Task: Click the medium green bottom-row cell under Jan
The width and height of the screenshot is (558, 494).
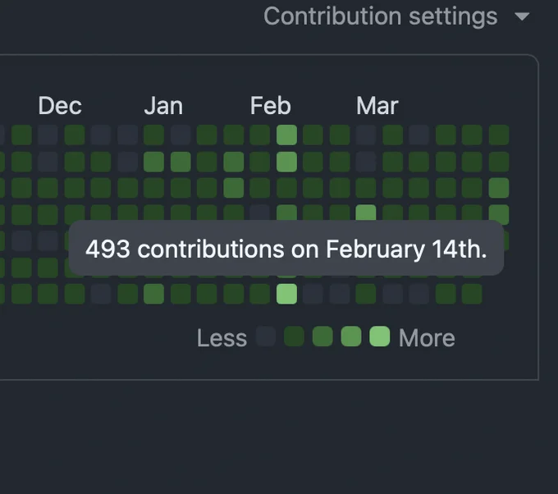Action: pos(154,294)
